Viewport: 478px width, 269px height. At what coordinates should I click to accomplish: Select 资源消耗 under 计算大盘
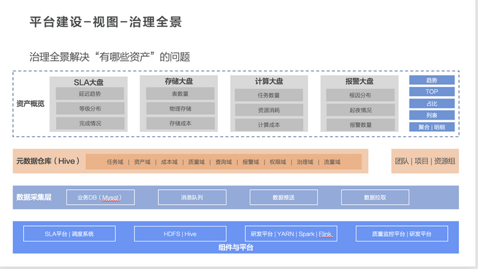point(269,110)
